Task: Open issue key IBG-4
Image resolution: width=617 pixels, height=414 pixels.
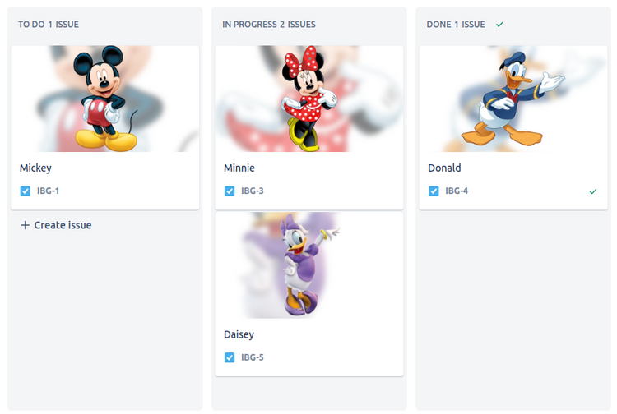Action: [457, 191]
